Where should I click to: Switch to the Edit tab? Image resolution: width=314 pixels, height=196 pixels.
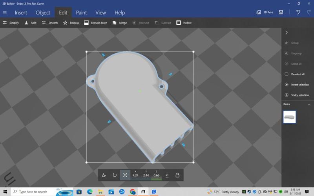coord(63,13)
